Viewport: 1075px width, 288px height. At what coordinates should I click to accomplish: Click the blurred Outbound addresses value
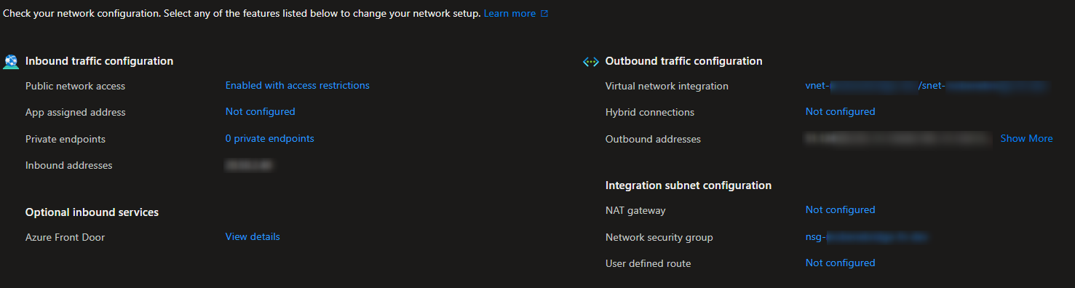[x=897, y=139]
